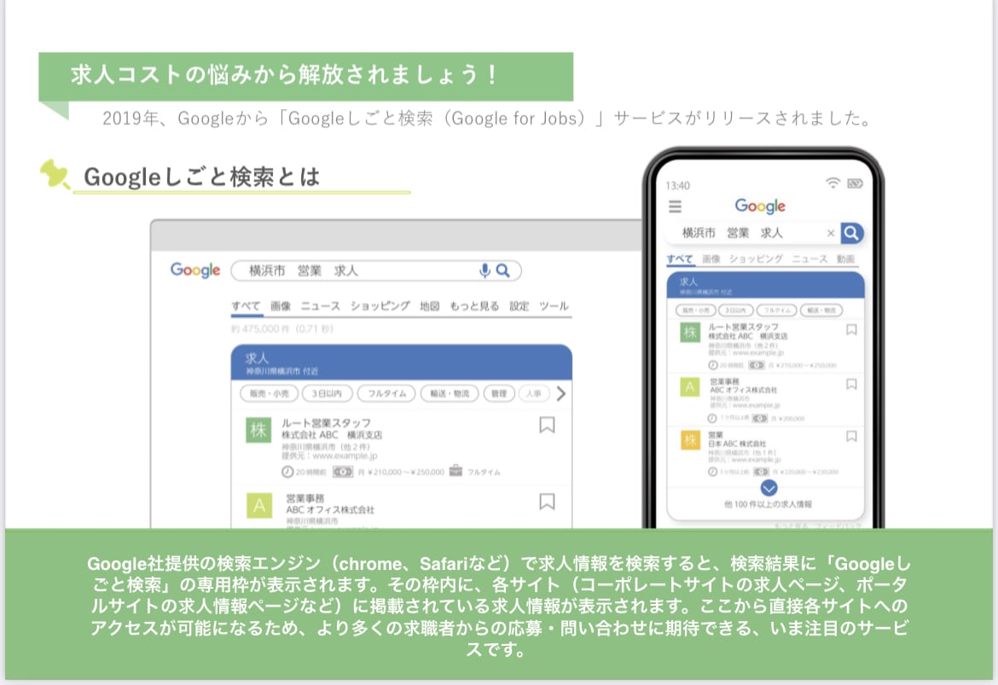This screenshot has width=998, height=685.
Task: Click the Google logo on the phone
Action: (760, 206)
